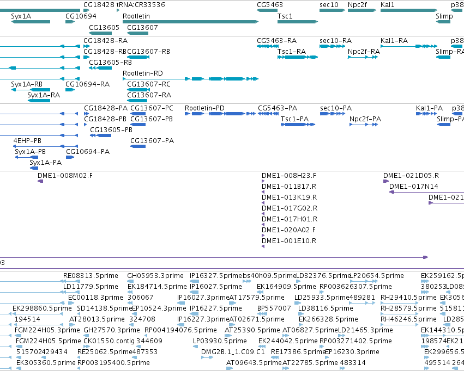Click the CG13605-RB transcript label
This screenshot has height=371, width=464.
110,63
